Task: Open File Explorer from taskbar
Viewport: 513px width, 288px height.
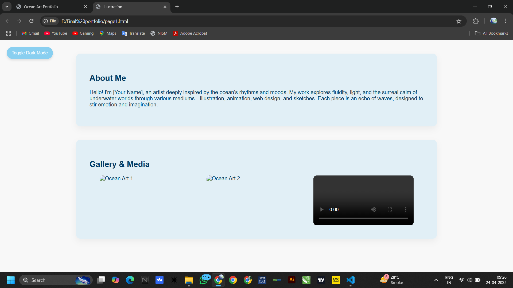Action: click(x=189, y=280)
